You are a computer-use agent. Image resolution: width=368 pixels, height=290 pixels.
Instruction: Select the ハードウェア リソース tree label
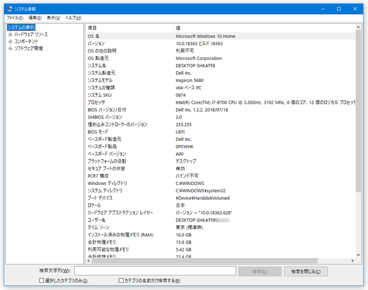pos(31,35)
